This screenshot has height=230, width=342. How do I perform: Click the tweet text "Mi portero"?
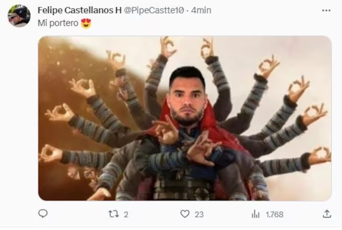point(58,23)
